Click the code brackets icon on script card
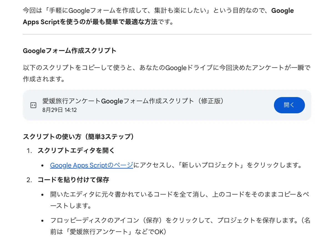This screenshot has height=238, width=333. pyautogui.click(x=33, y=105)
